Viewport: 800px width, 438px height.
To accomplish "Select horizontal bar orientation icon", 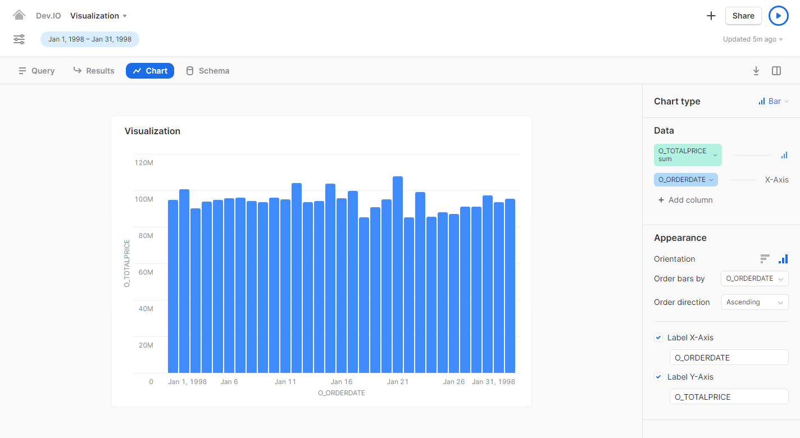I will [x=765, y=259].
